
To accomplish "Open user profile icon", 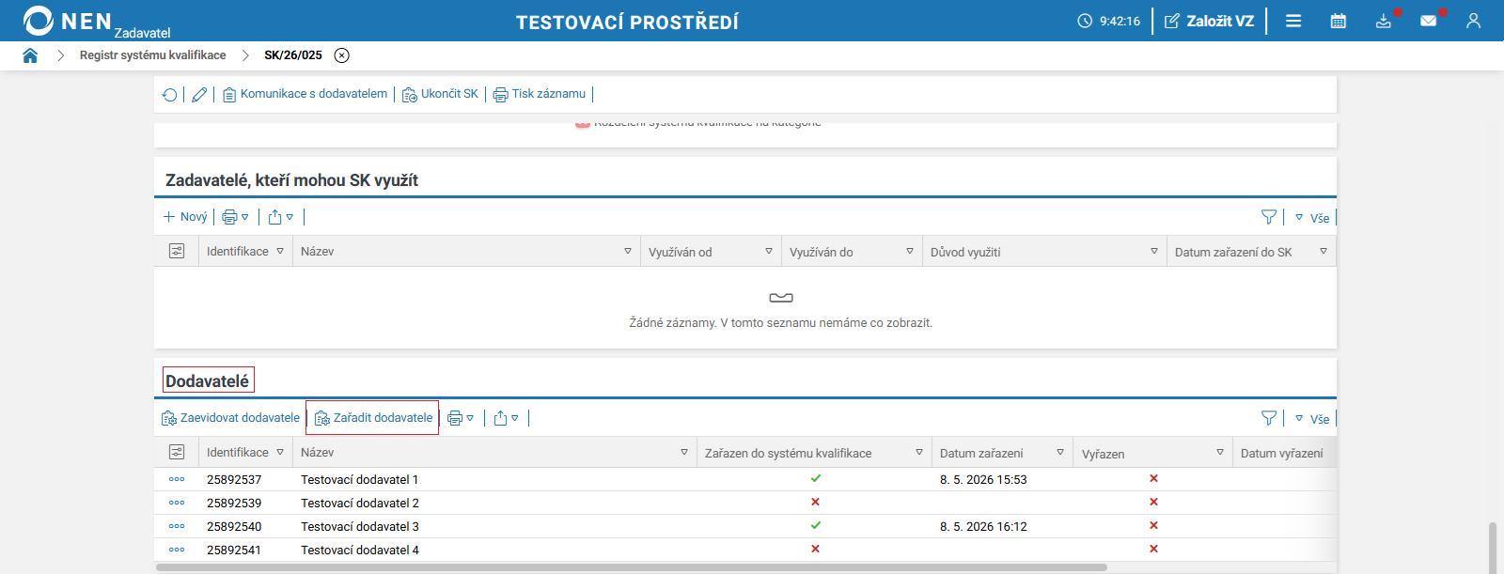I will (1473, 21).
